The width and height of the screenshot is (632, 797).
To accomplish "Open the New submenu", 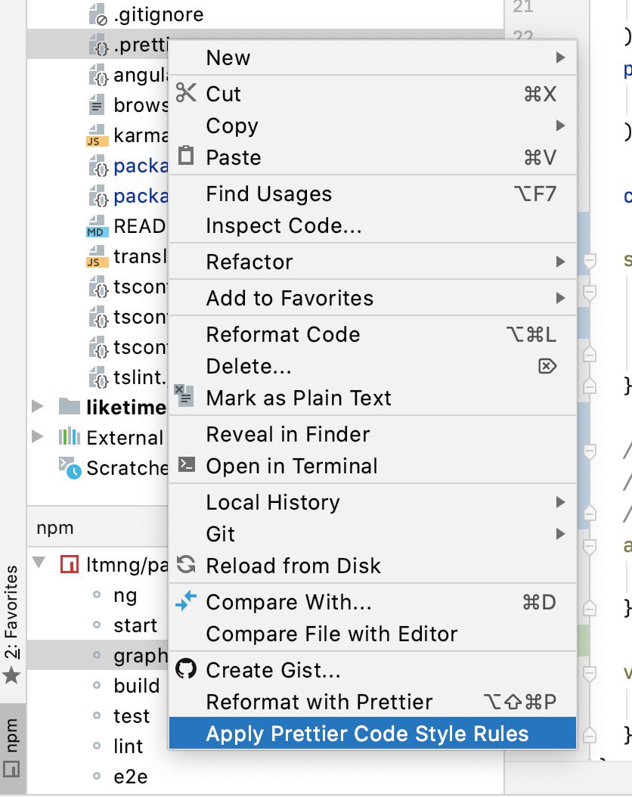I will point(373,57).
